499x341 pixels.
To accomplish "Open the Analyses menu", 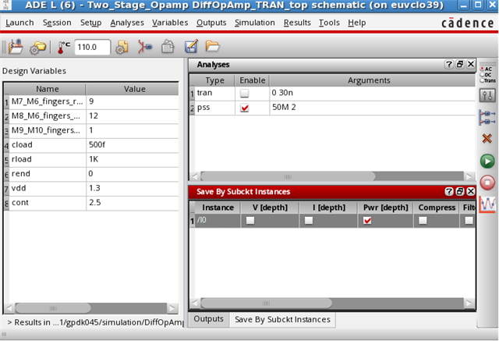I will [x=127, y=23].
